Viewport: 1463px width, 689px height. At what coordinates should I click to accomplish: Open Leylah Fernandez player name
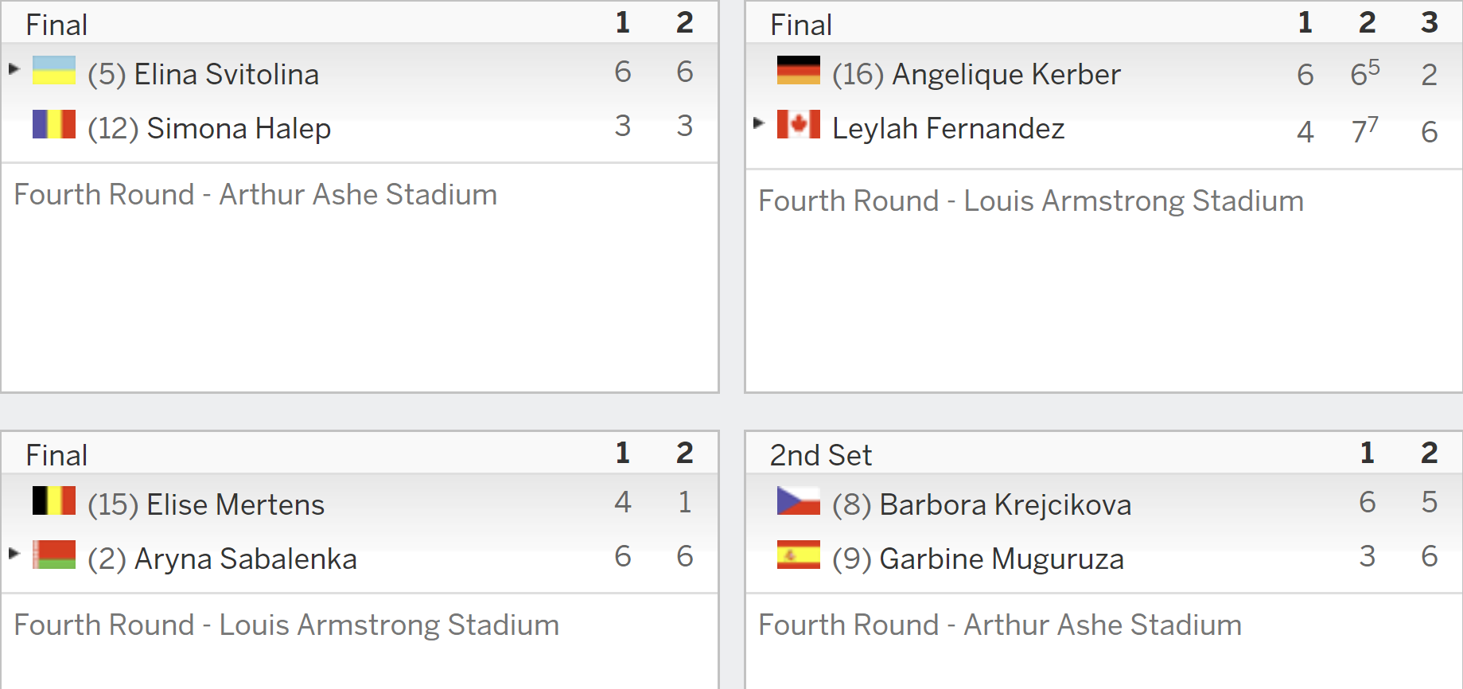pyautogui.click(x=948, y=128)
